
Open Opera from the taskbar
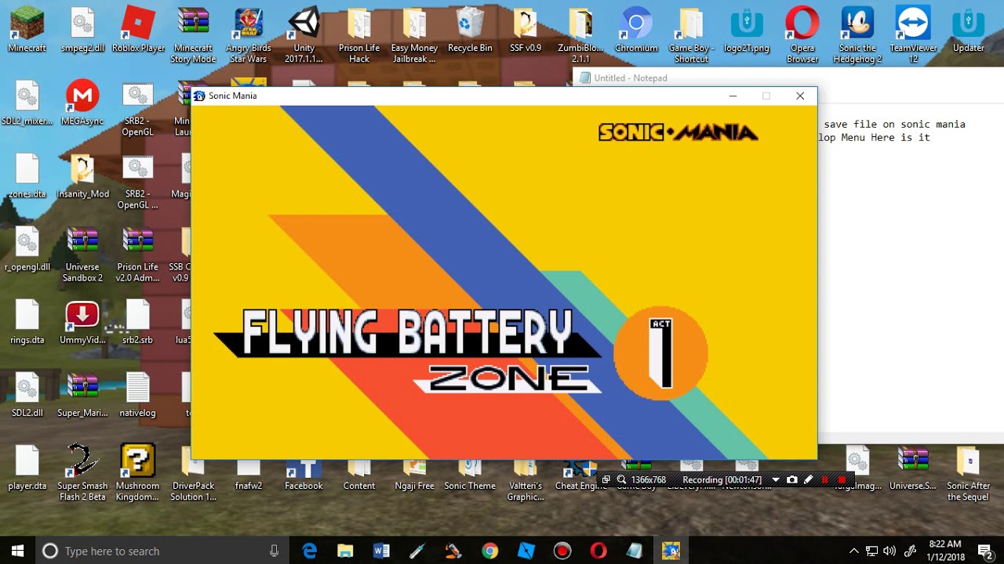[x=598, y=551]
